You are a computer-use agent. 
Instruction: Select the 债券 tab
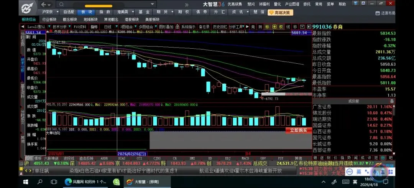(x=202, y=12)
